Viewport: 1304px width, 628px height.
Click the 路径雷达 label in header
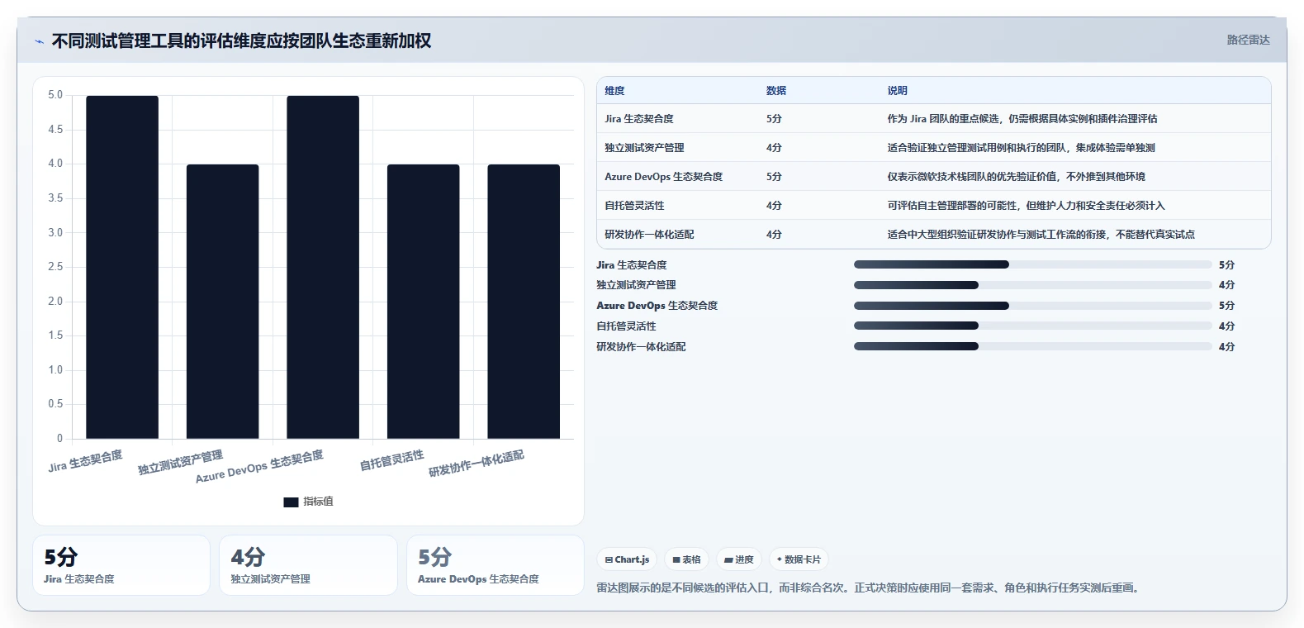point(1248,40)
